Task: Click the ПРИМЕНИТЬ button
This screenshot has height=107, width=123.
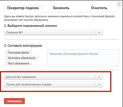Action: coord(14,101)
